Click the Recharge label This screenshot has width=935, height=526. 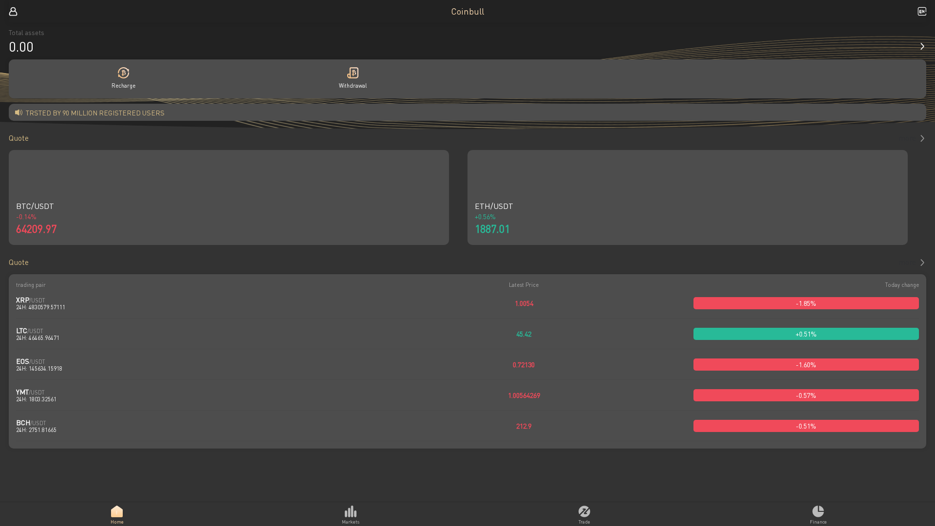point(124,86)
